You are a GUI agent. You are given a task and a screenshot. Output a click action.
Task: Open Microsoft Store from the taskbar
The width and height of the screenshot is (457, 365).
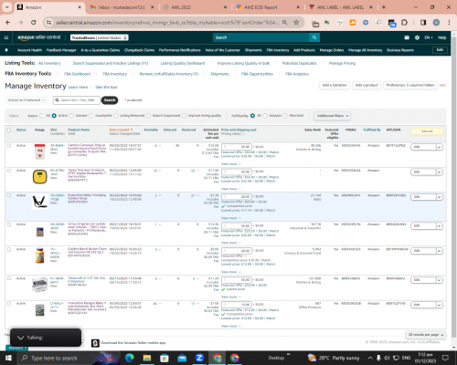tap(165, 358)
